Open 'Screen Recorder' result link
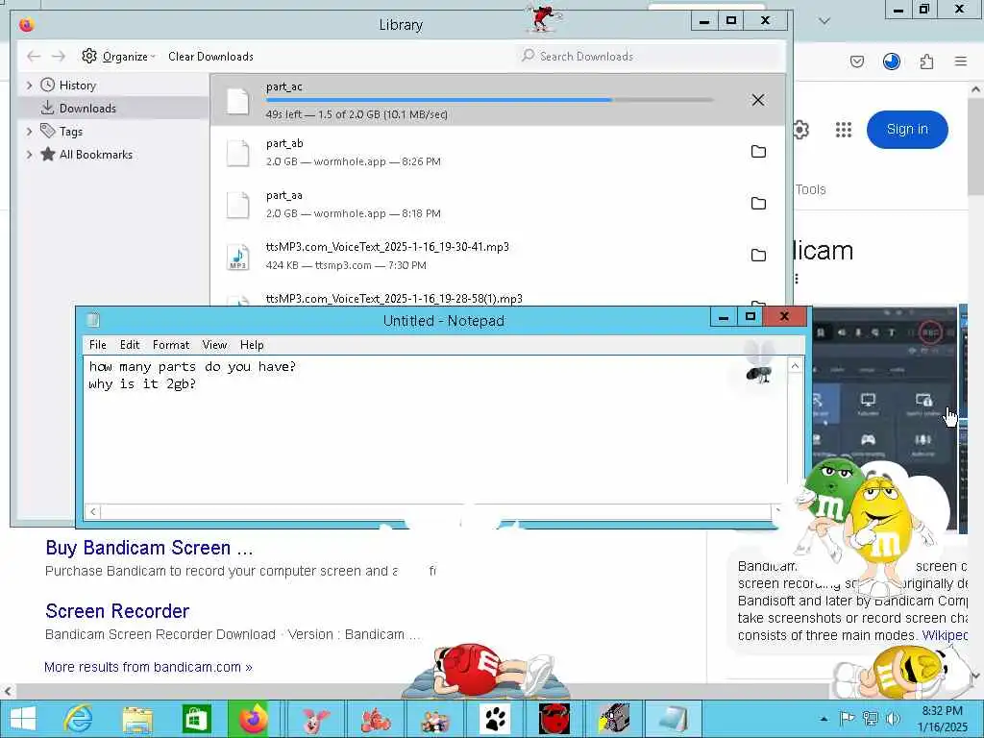This screenshot has width=984, height=738. click(x=117, y=611)
